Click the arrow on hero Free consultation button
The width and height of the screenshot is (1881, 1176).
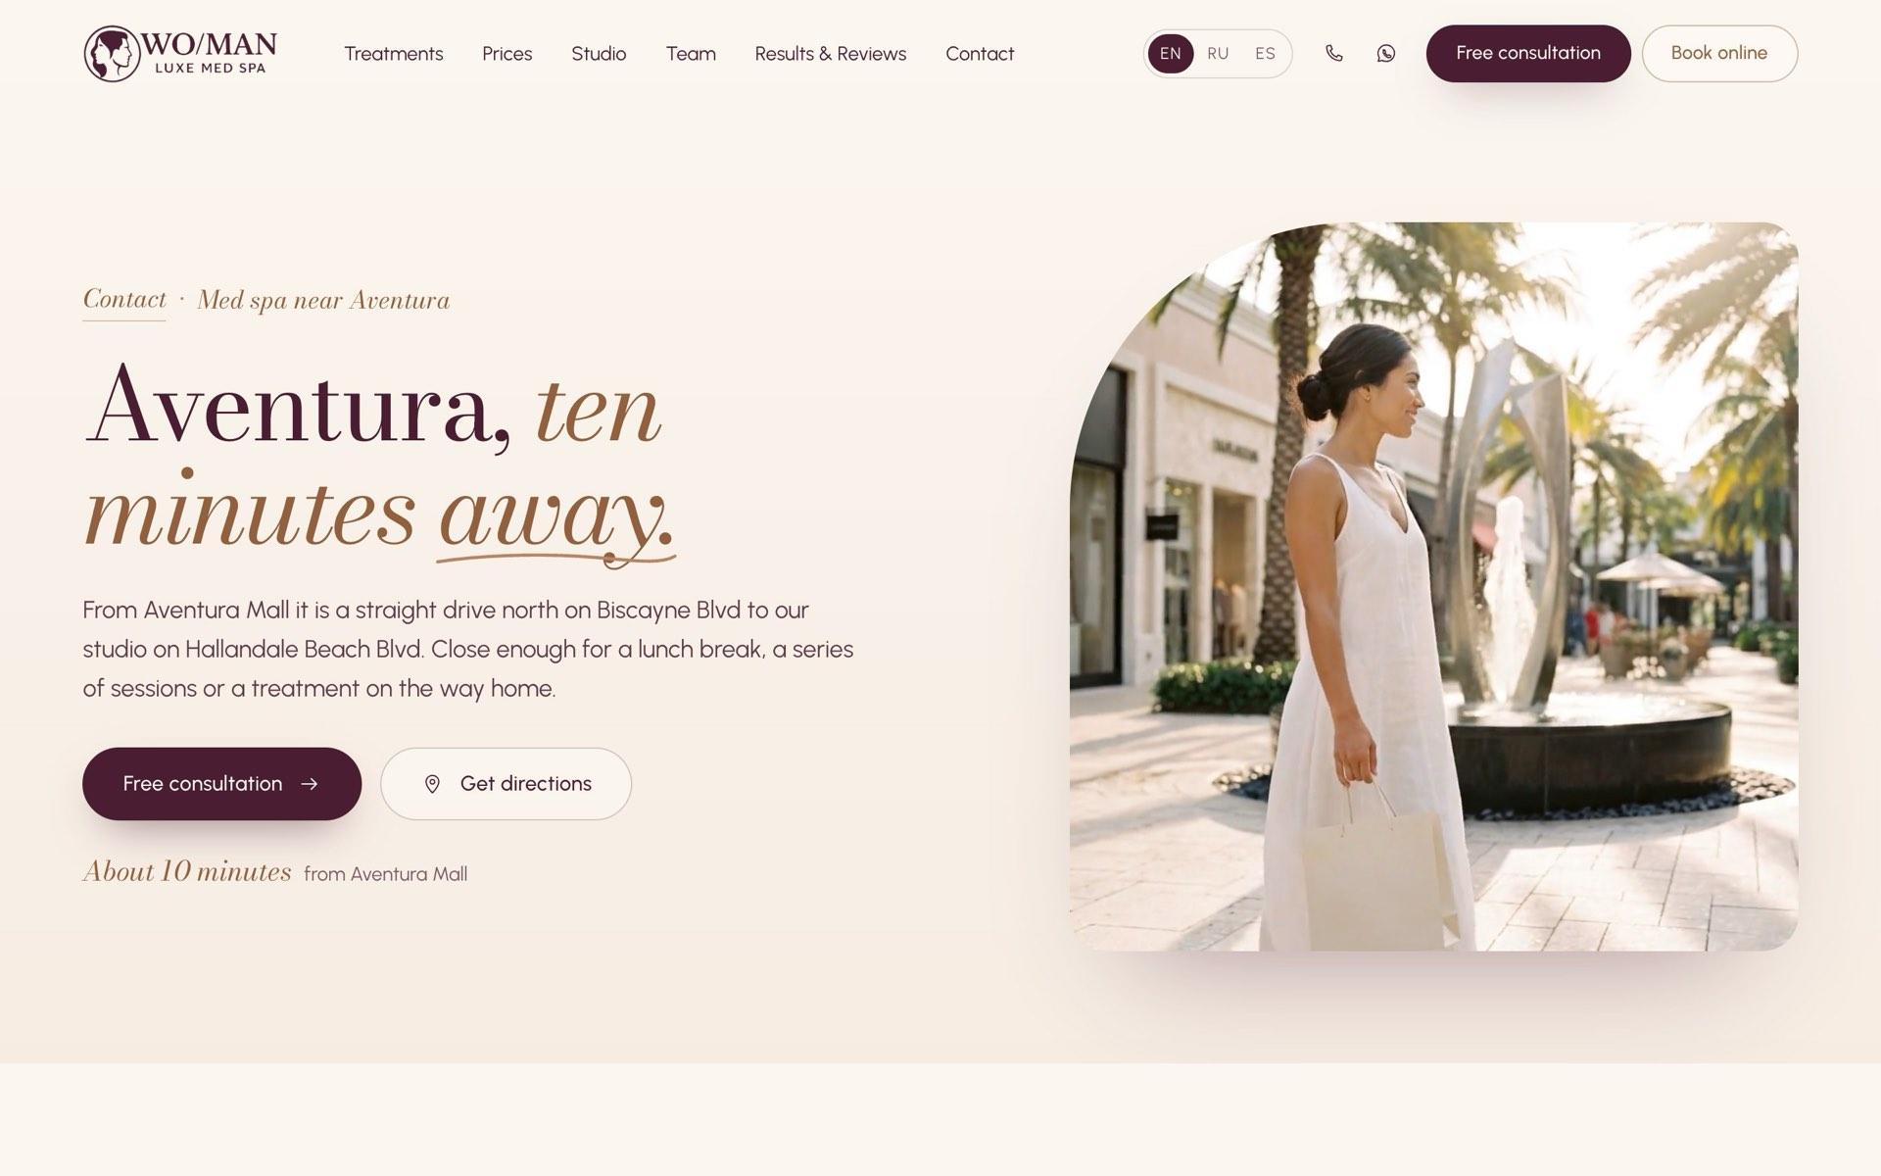point(310,784)
